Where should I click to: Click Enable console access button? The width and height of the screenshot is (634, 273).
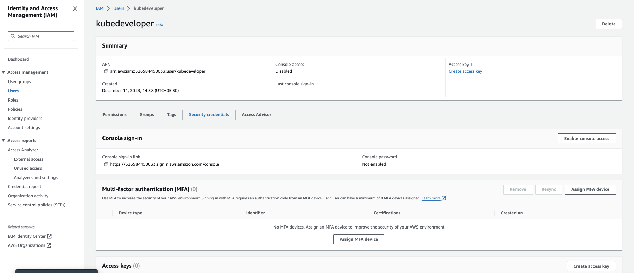tap(587, 139)
